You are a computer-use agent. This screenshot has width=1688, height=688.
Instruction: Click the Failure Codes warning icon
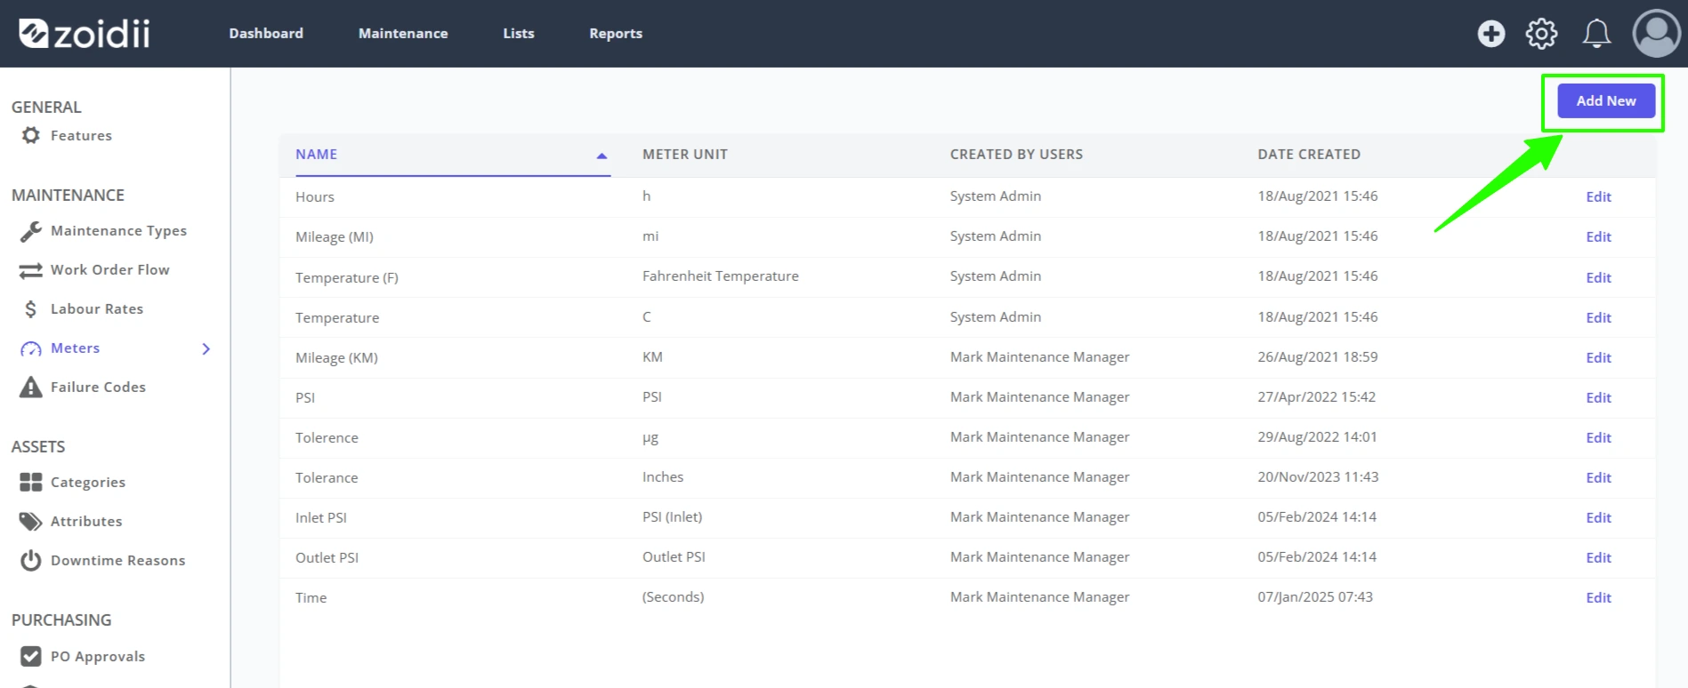31,388
